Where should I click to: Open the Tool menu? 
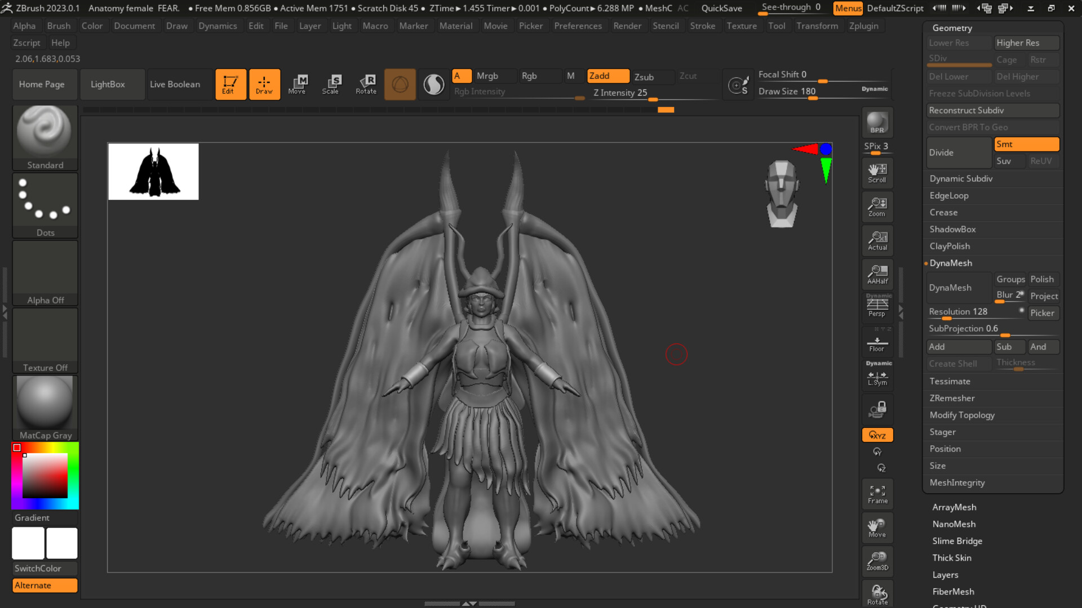(777, 26)
